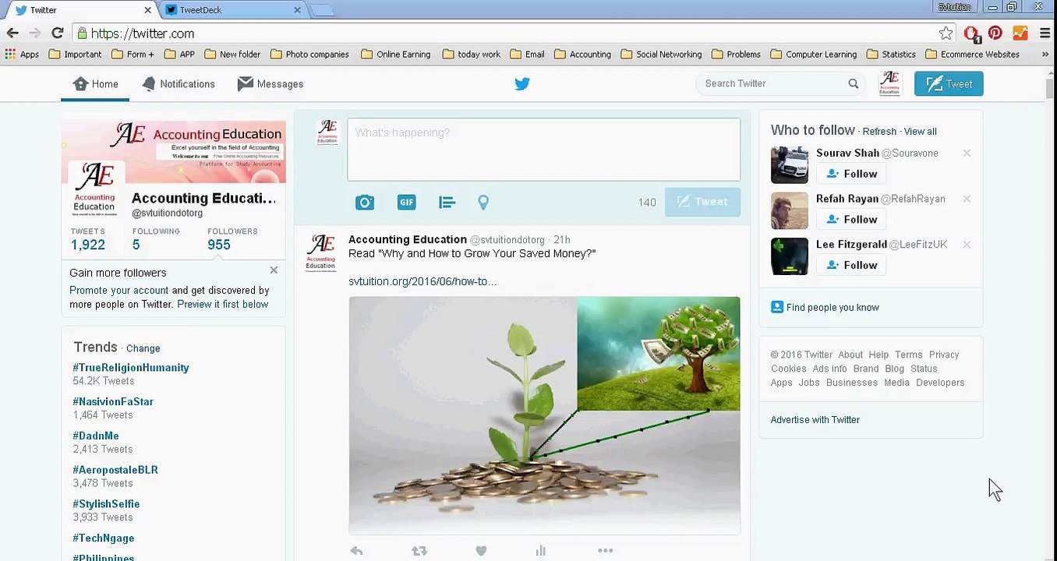1057x561 pixels.
Task: Open the Pinterest browser extension
Action: click(995, 33)
